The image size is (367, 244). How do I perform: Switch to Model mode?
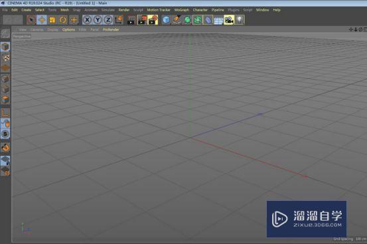pyautogui.click(x=5, y=47)
